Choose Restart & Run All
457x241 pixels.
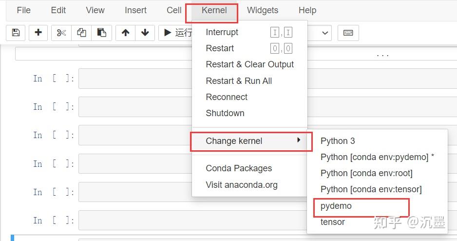click(x=239, y=81)
